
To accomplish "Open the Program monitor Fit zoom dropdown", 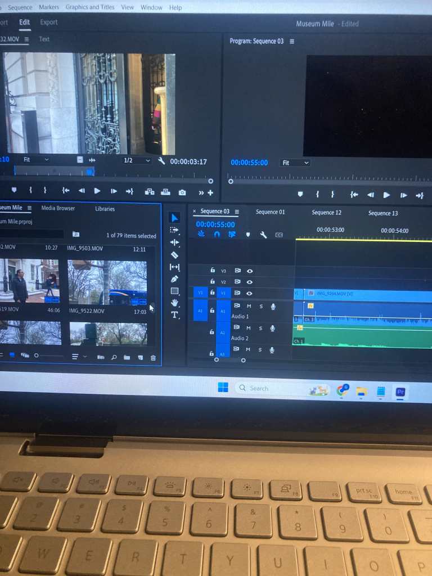I will [295, 163].
